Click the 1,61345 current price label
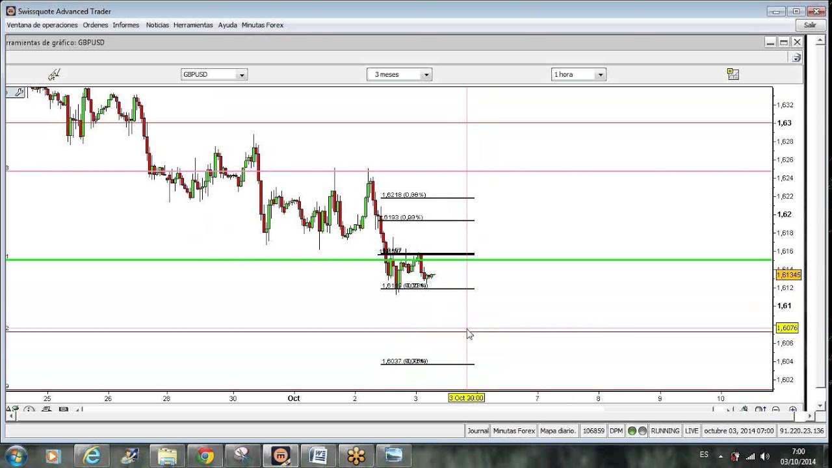The height and width of the screenshot is (468, 832). (x=788, y=275)
